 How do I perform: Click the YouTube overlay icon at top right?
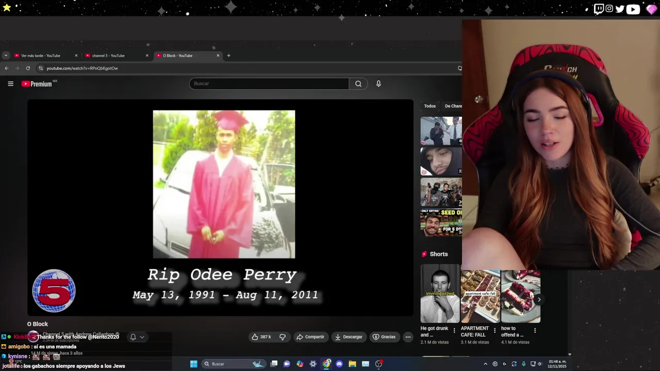click(x=633, y=9)
